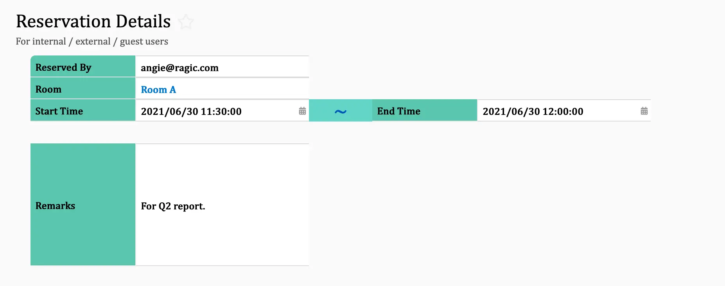Open the Room A link
Image resolution: width=725 pixels, height=286 pixels.
click(x=158, y=89)
